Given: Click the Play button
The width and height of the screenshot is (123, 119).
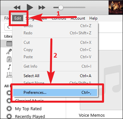Looking at the screenshot, I should (30, 8).
